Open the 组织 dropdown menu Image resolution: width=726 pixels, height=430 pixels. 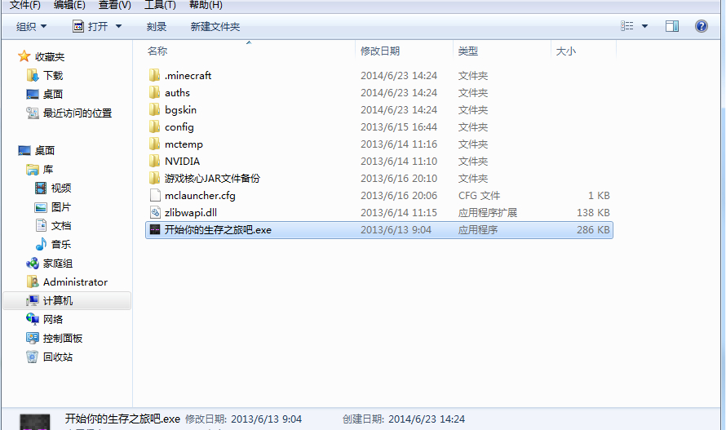(32, 26)
